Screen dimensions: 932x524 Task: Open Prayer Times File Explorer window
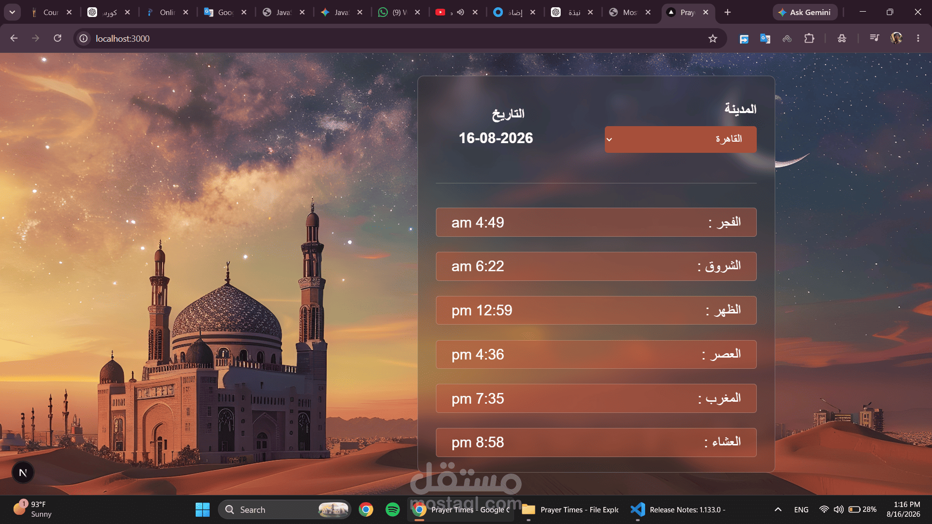point(570,509)
